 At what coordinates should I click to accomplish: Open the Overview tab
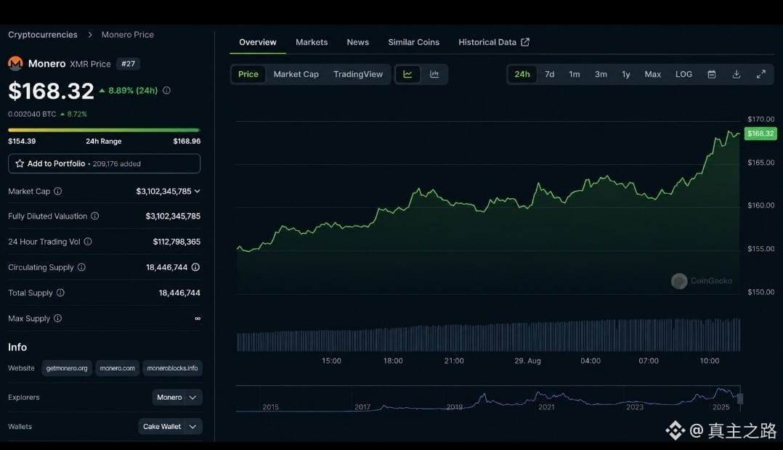[x=258, y=42]
